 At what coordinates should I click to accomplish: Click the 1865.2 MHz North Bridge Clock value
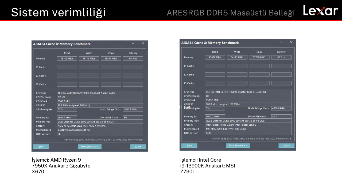[x=133, y=109]
